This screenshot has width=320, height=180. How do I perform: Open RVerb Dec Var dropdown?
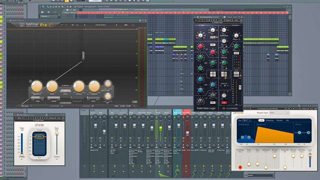246,120
